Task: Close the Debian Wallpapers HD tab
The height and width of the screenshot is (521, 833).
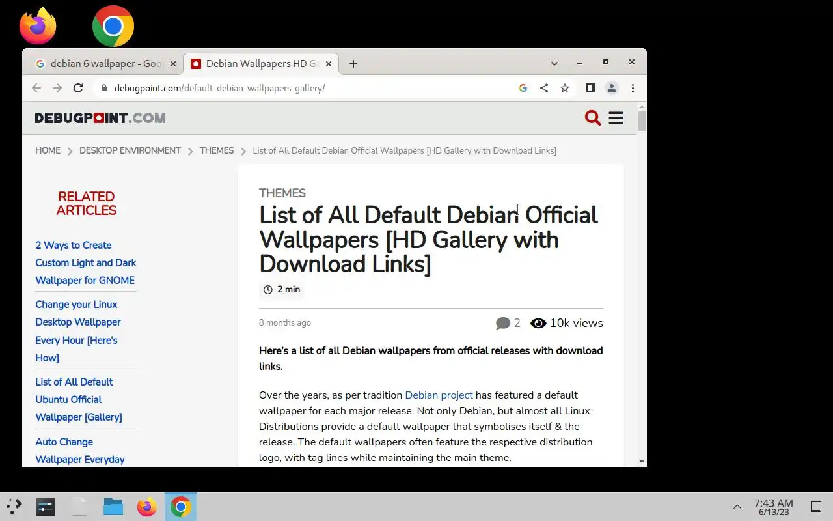Action: click(329, 64)
